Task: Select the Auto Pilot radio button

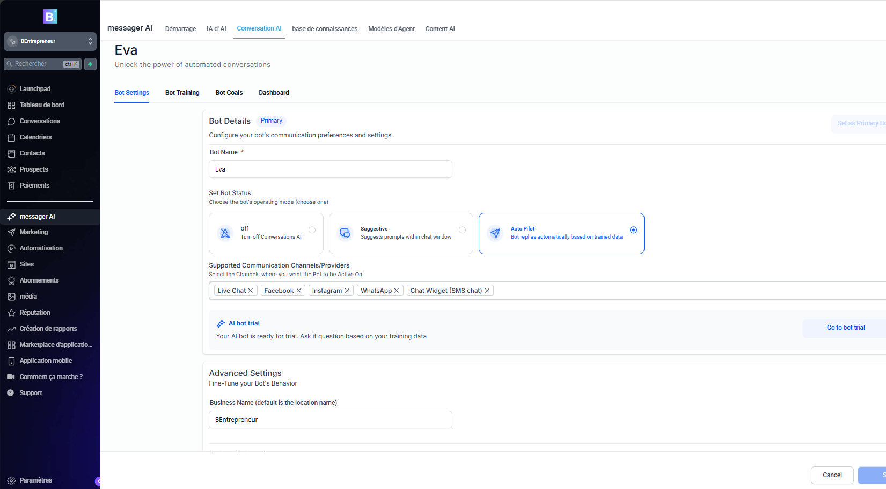Action: [x=633, y=230]
